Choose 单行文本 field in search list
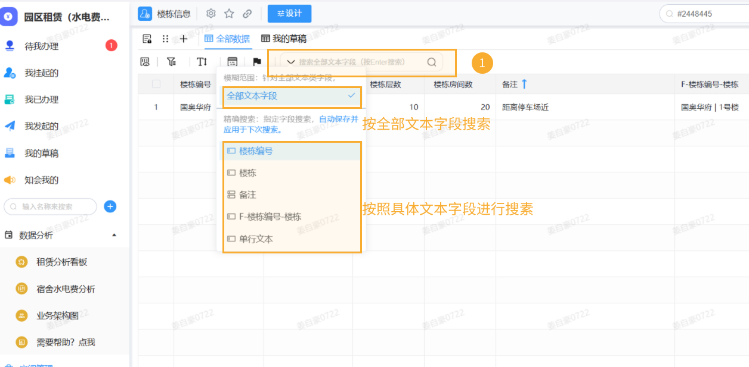The height and width of the screenshot is (367, 749). click(x=292, y=239)
